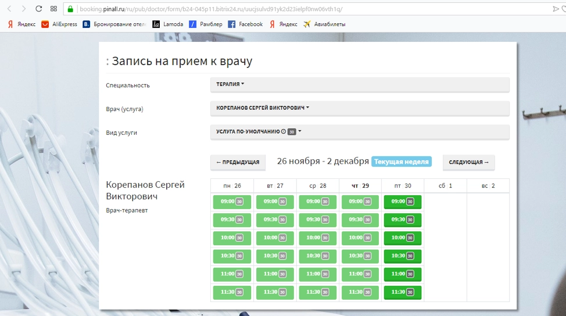Screen dimensions: 566x316
Task: Pick the 11:30 slot on Friday 30
Action: coord(402,292)
